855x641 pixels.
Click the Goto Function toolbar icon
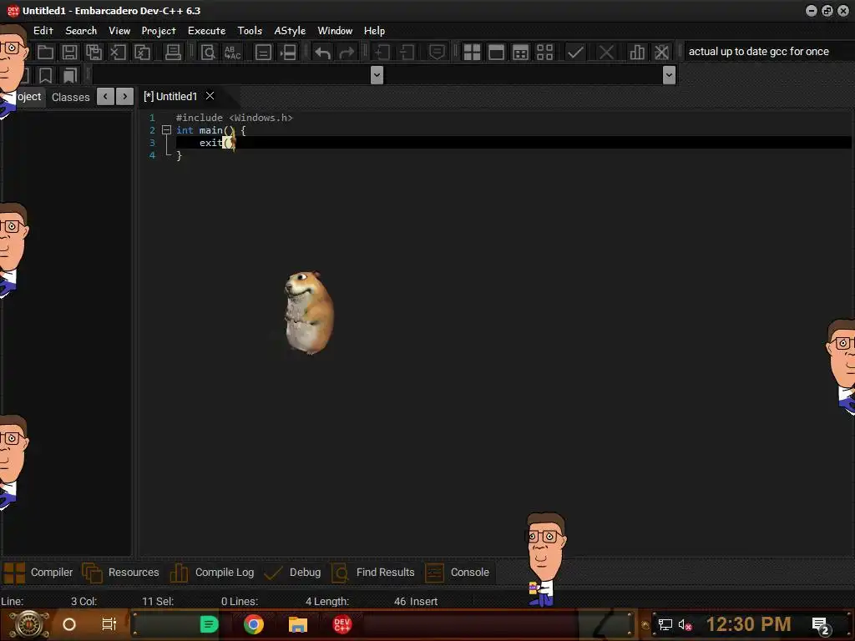pos(263,53)
